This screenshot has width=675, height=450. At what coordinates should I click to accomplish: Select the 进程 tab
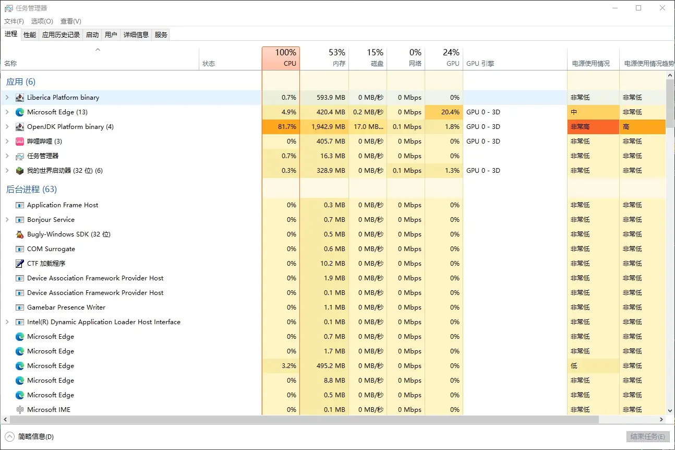[x=11, y=34]
